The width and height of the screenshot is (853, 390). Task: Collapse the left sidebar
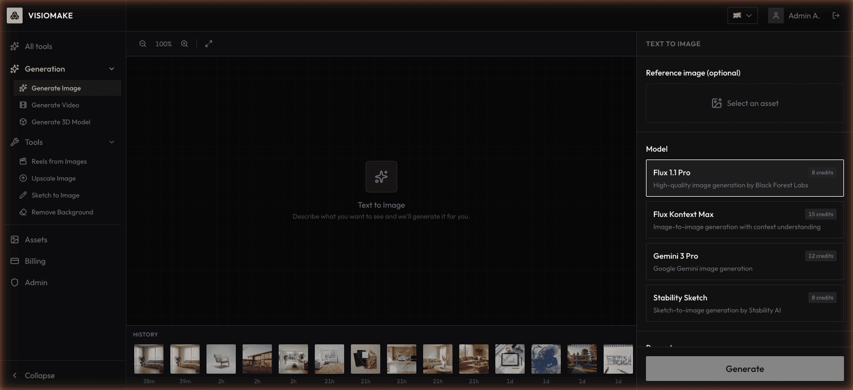34,375
